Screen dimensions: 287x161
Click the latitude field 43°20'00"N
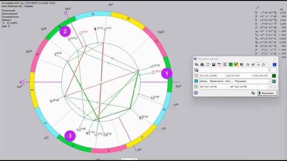tap(213, 87)
